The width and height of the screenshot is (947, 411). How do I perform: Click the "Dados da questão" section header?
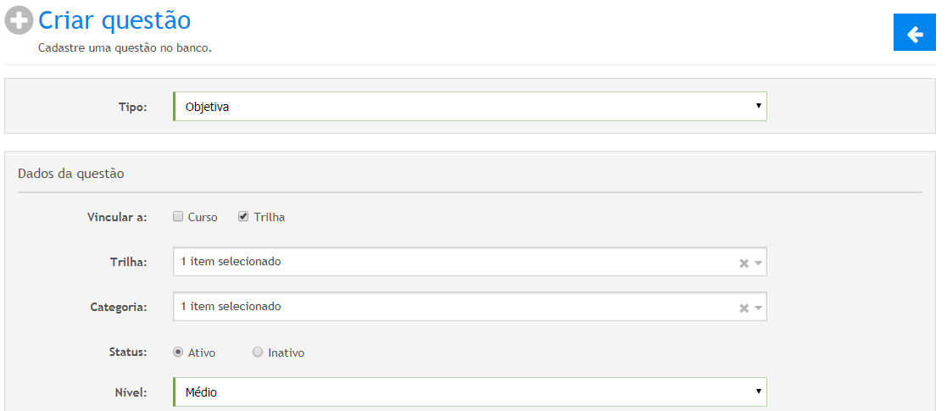click(71, 174)
